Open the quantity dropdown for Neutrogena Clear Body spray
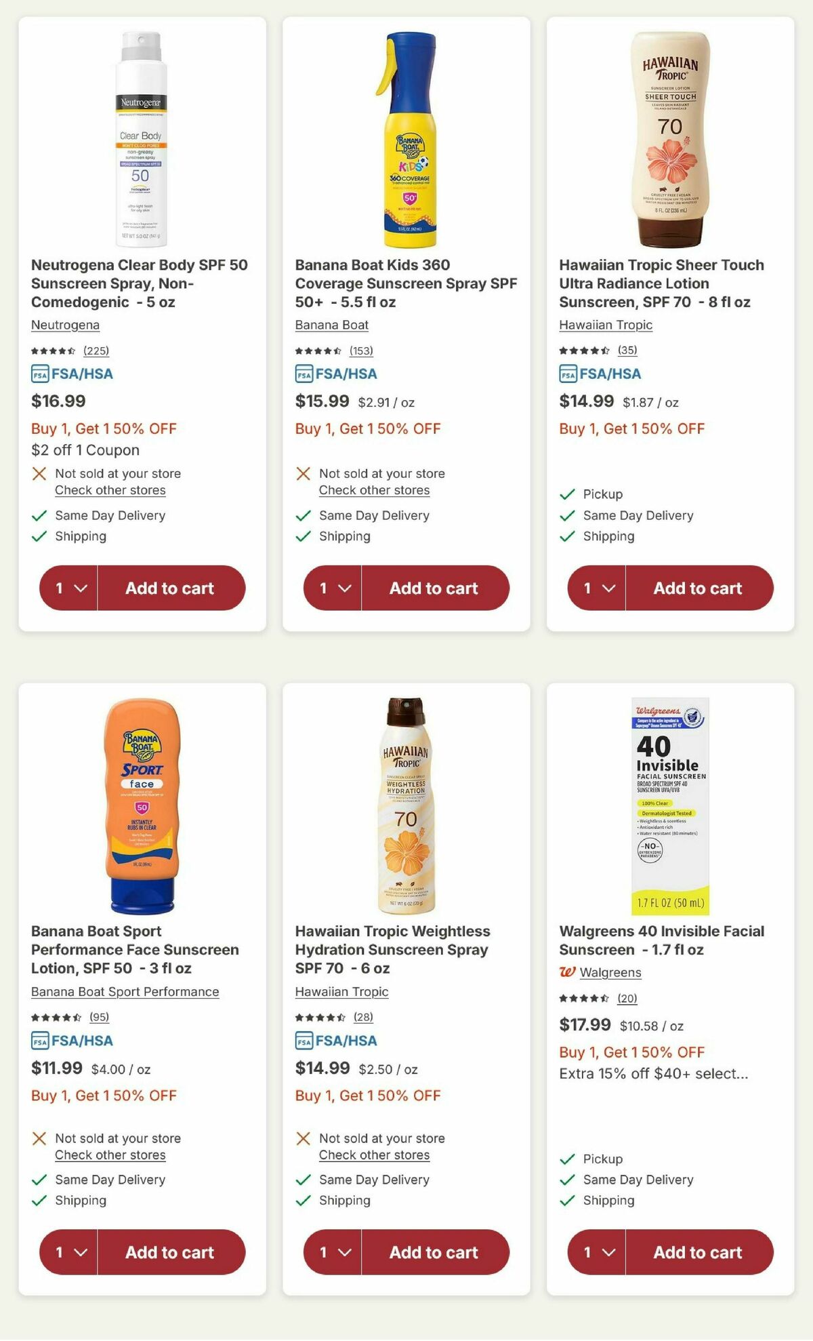The width and height of the screenshot is (813, 1341). coord(68,588)
